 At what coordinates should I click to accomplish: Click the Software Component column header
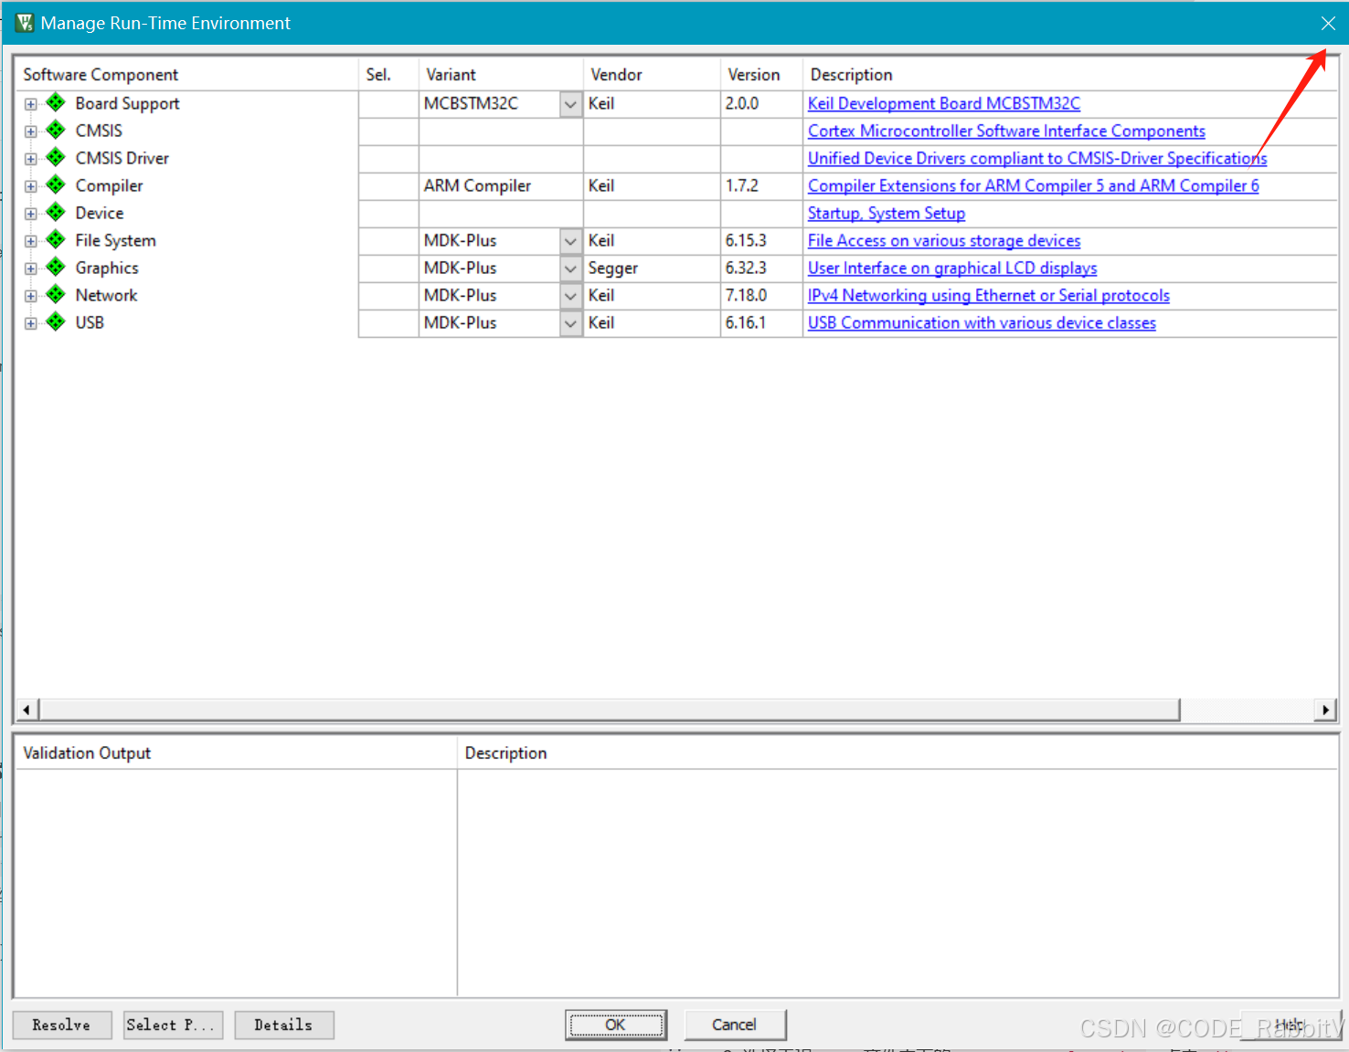pos(186,75)
